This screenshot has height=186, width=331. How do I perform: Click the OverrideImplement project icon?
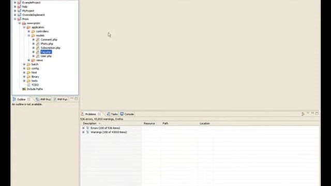tap(20, 15)
